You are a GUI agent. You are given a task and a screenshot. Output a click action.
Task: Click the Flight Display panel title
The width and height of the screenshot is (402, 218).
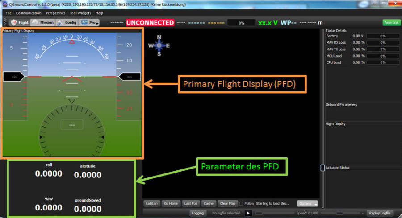point(335,124)
